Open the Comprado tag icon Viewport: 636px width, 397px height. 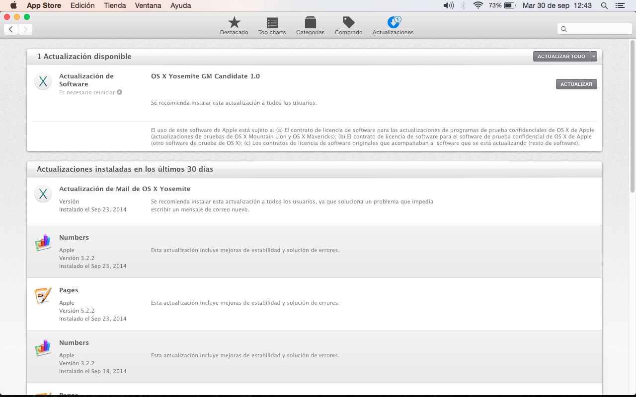(x=348, y=23)
